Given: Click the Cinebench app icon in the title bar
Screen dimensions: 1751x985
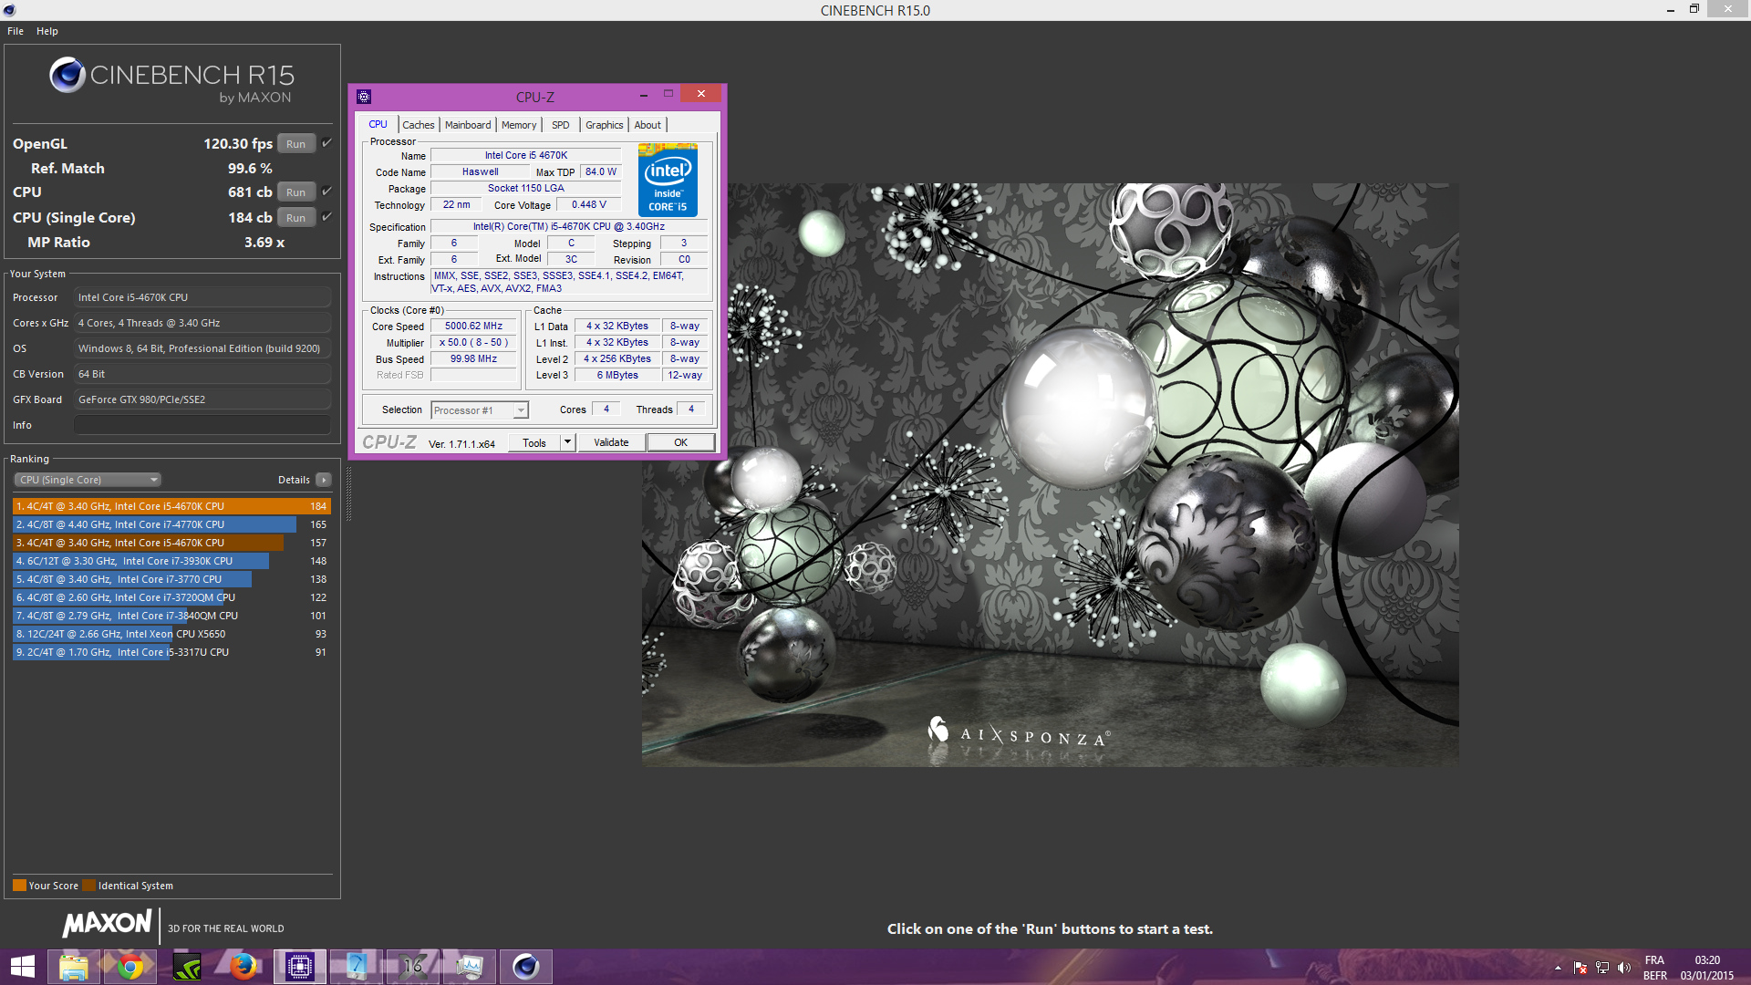Looking at the screenshot, I should click(10, 10).
